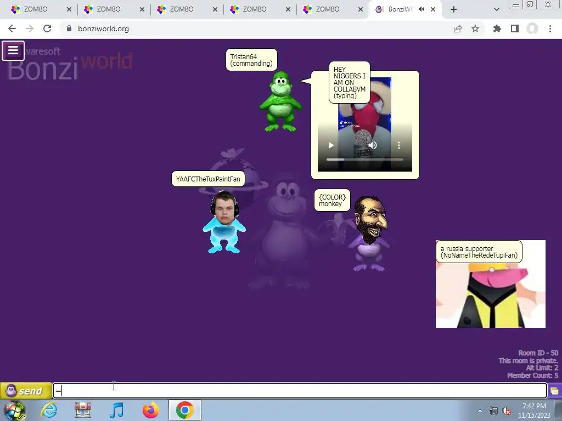This screenshot has width=562, height=421.
Task: Seek on the video progress bar
Action: [365, 160]
